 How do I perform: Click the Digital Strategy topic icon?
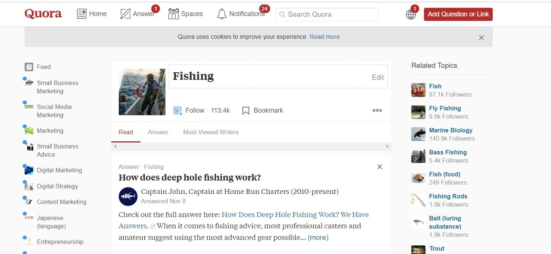click(29, 186)
